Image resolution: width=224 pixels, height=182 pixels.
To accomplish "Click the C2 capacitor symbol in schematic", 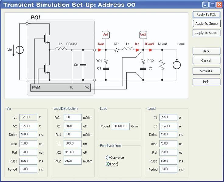I will (143, 69).
